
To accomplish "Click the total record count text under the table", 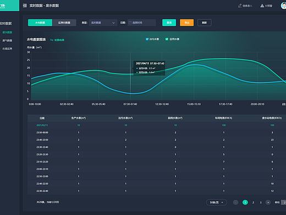I will [48, 202].
